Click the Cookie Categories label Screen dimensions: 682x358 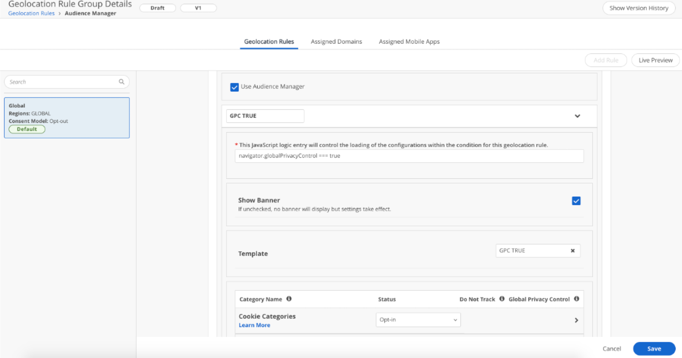[x=267, y=316]
